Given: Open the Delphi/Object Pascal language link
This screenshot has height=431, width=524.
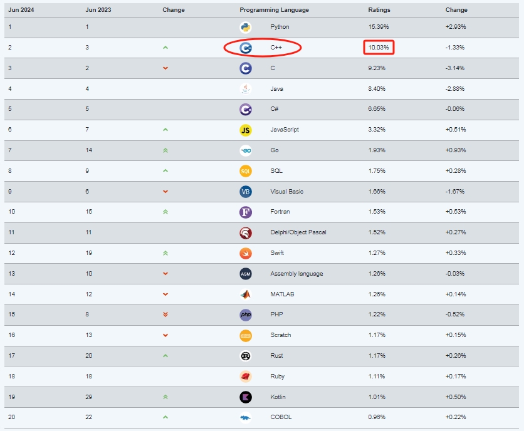Looking at the screenshot, I should (x=298, y=232).
